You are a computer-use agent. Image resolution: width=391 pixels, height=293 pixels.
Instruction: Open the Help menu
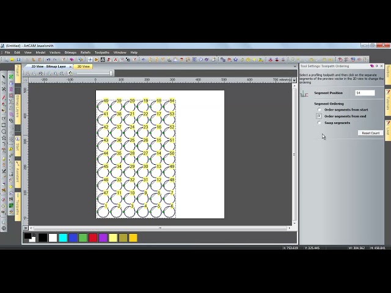pyautogui.click(x=134, y=52)
